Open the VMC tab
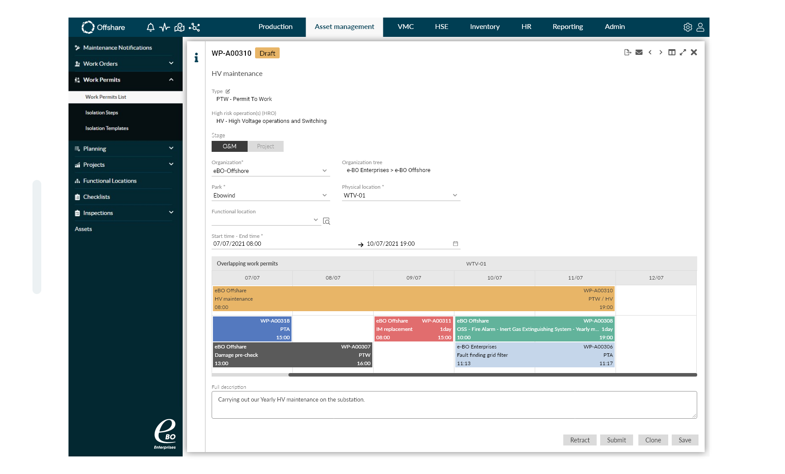Viewport: 785px width, 474px height. [x=406, y=27]
